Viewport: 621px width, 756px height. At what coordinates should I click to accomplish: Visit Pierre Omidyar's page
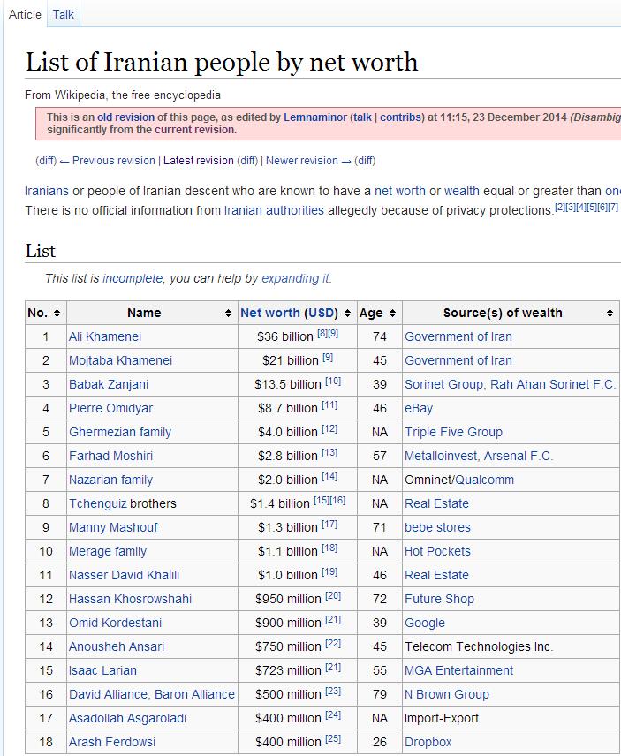110,408
